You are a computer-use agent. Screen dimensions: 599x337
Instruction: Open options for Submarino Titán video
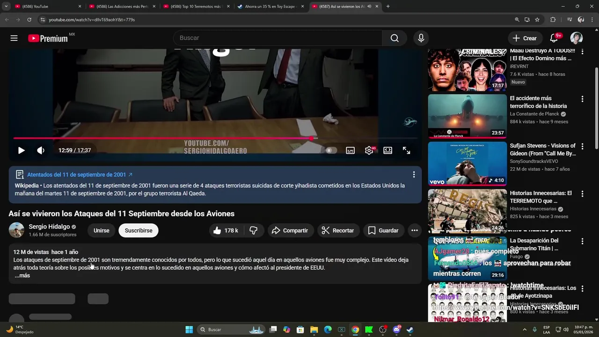pos(582,241)
